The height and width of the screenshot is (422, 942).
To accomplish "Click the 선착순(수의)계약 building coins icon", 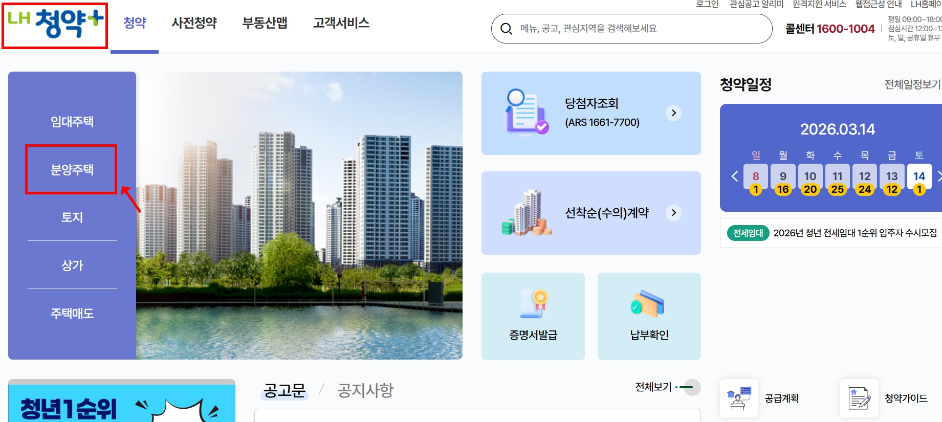I will point(527,213).
